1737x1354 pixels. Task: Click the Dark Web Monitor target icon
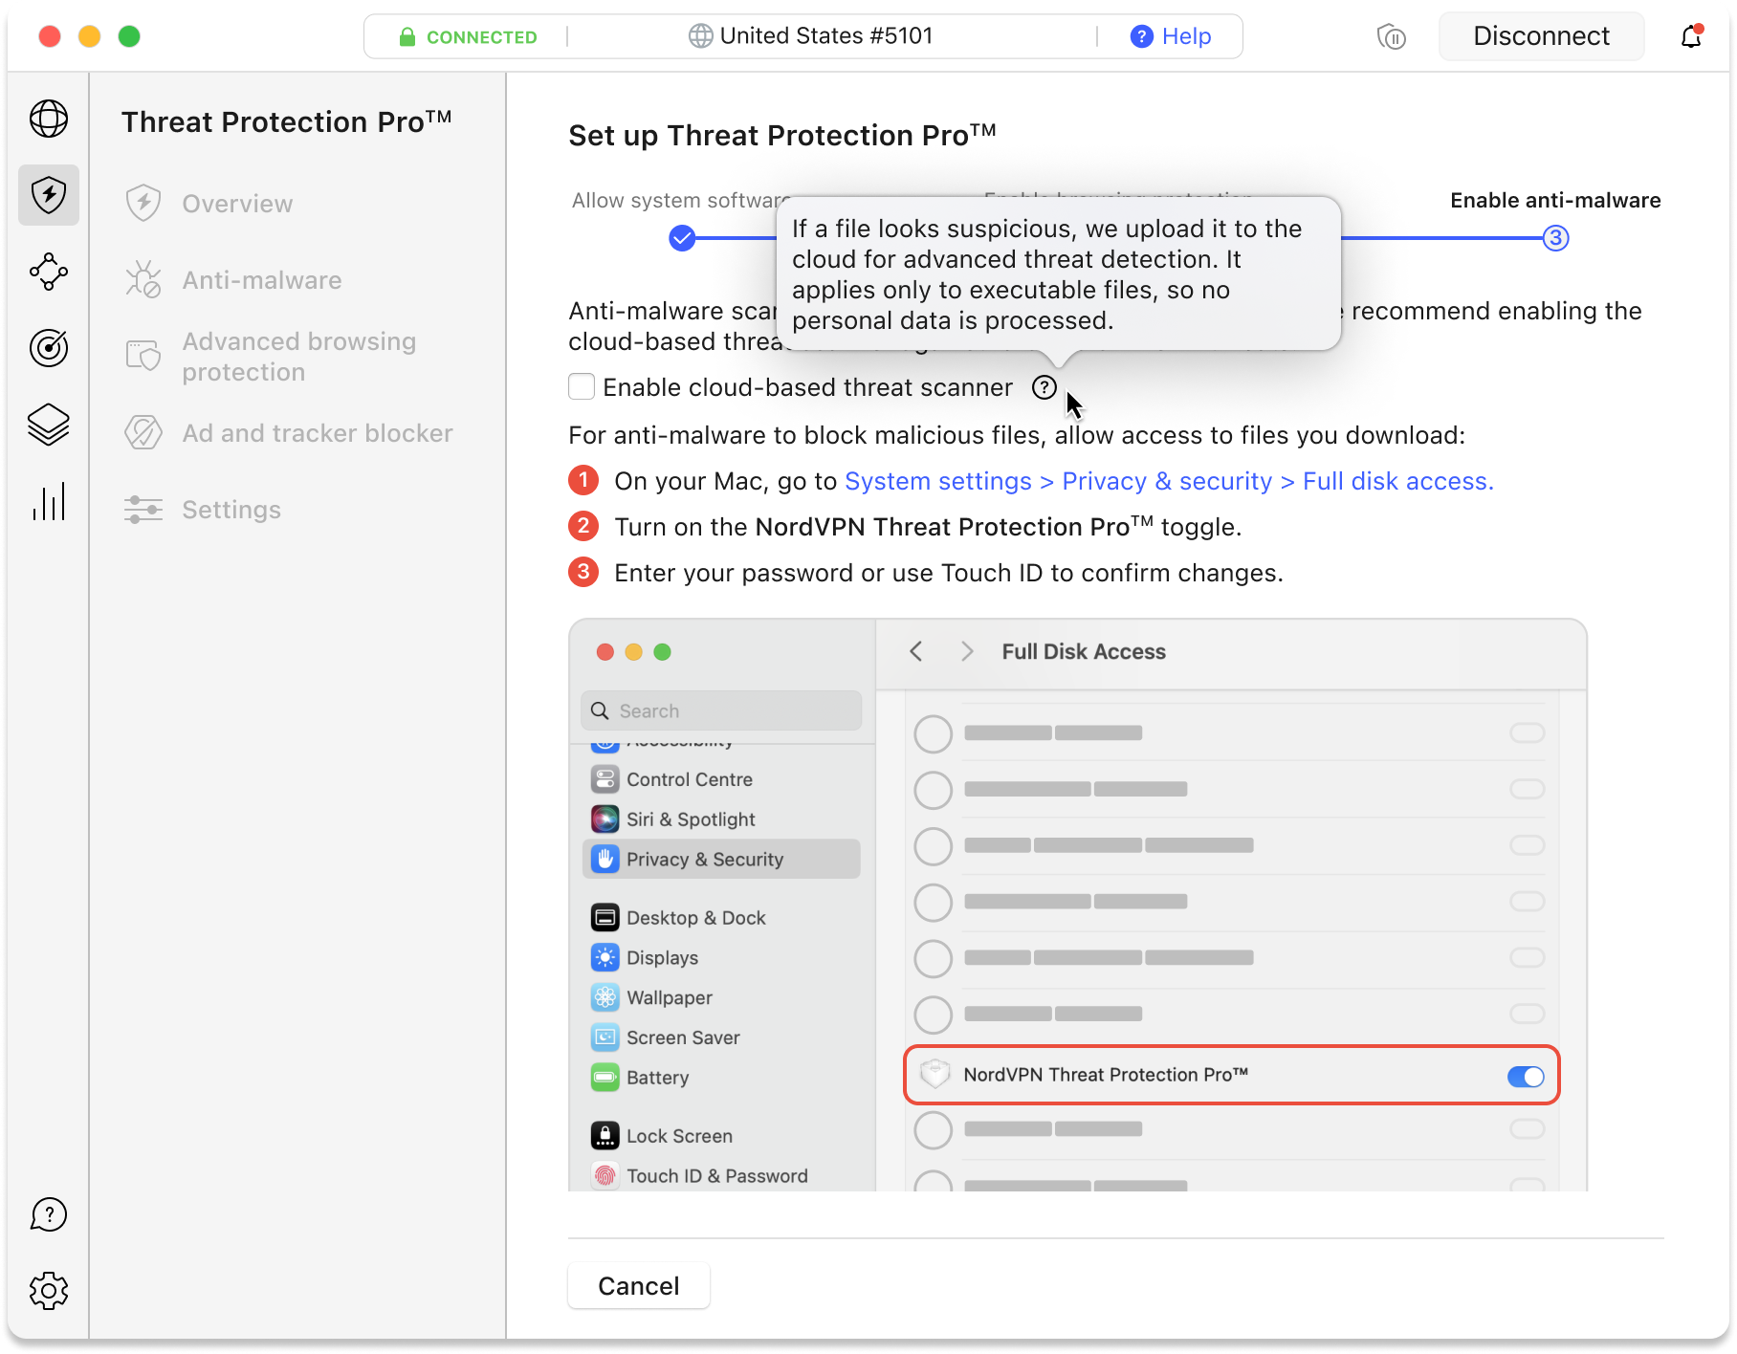pos(49,348)
